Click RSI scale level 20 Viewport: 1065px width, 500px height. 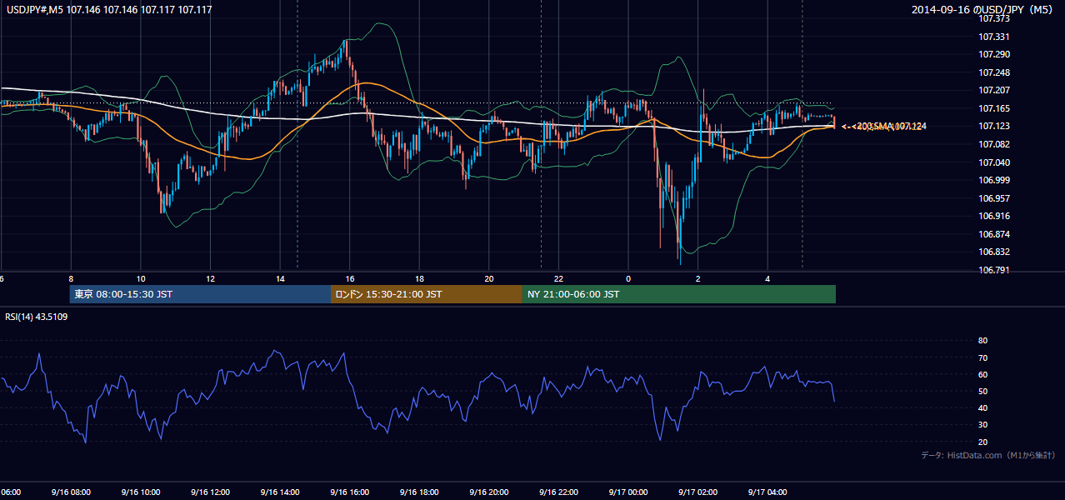(x=982, y=442)
